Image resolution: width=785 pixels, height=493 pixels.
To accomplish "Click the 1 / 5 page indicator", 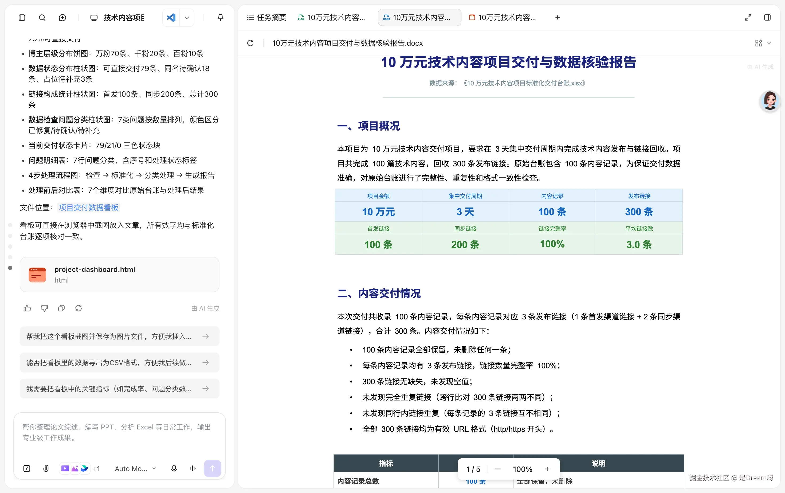I will point(473,469).
